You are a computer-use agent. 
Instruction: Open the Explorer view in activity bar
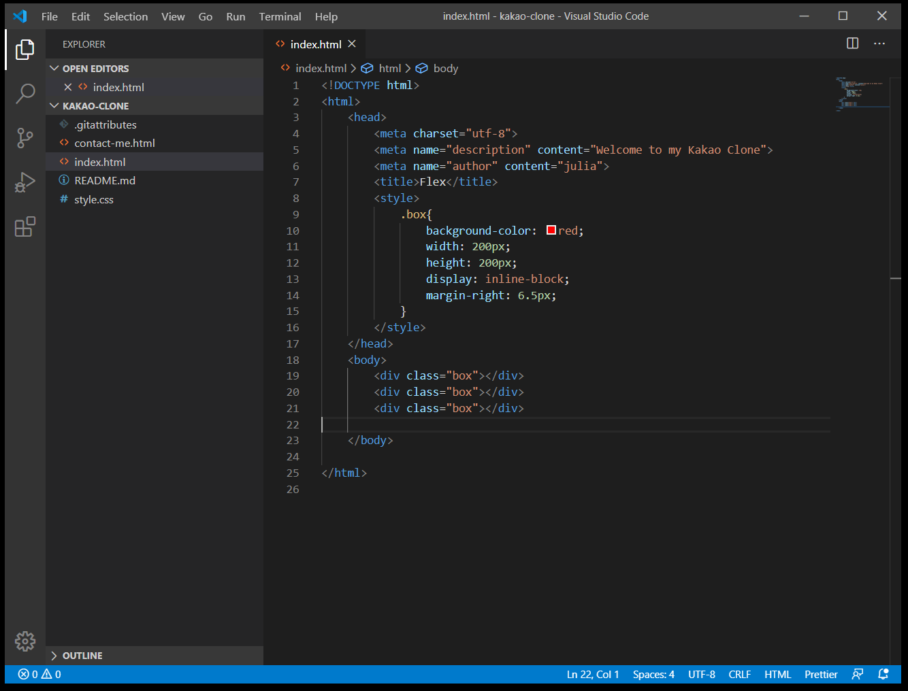25,49
